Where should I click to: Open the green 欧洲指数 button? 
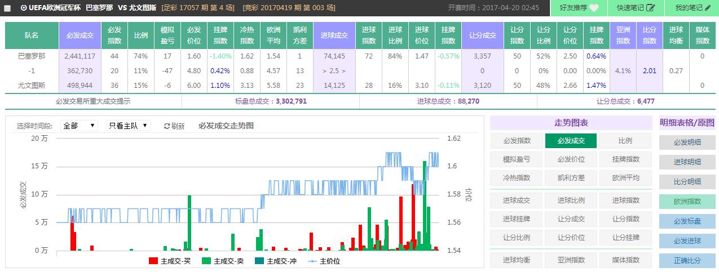pyautogui.click(x=687, y=201)
